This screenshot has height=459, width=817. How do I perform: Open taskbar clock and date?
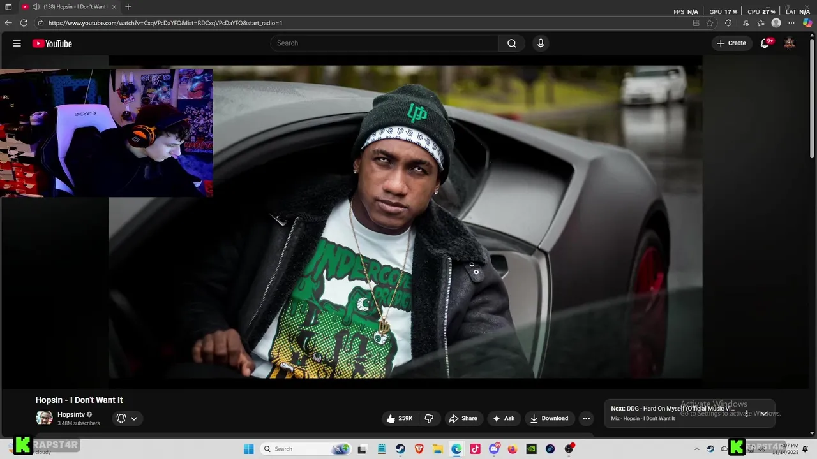[x=786, y=449]
